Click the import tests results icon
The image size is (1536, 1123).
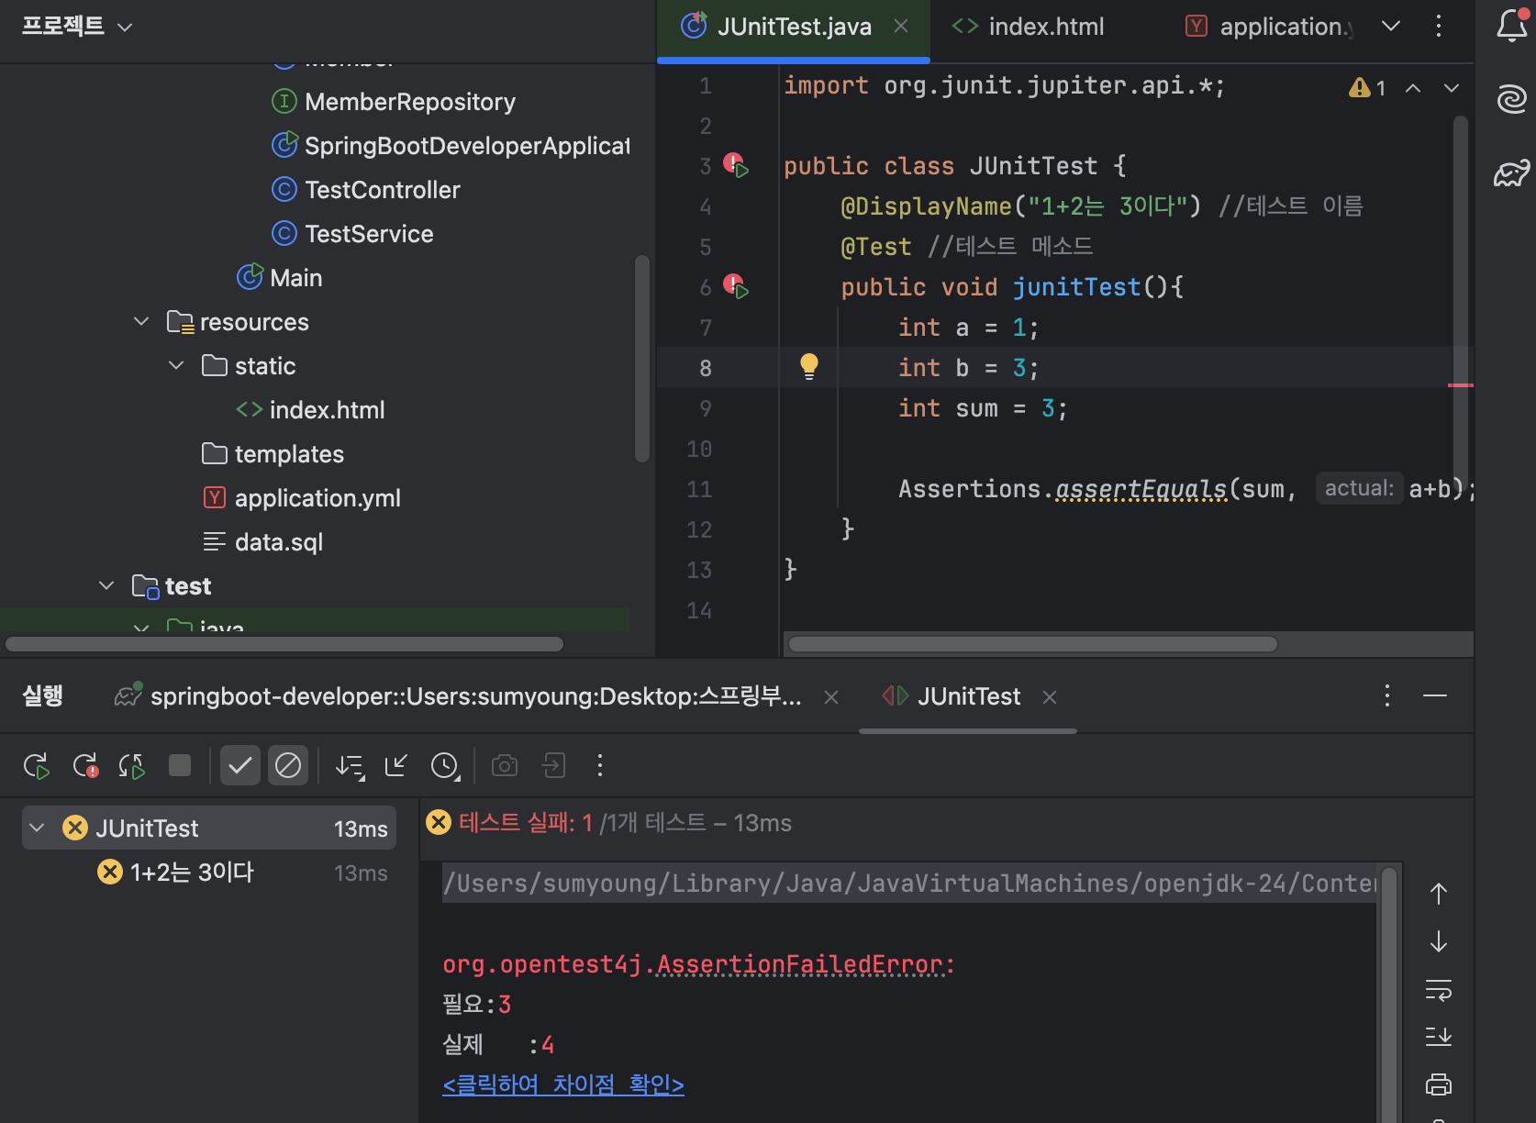click(x=553, y=765)
